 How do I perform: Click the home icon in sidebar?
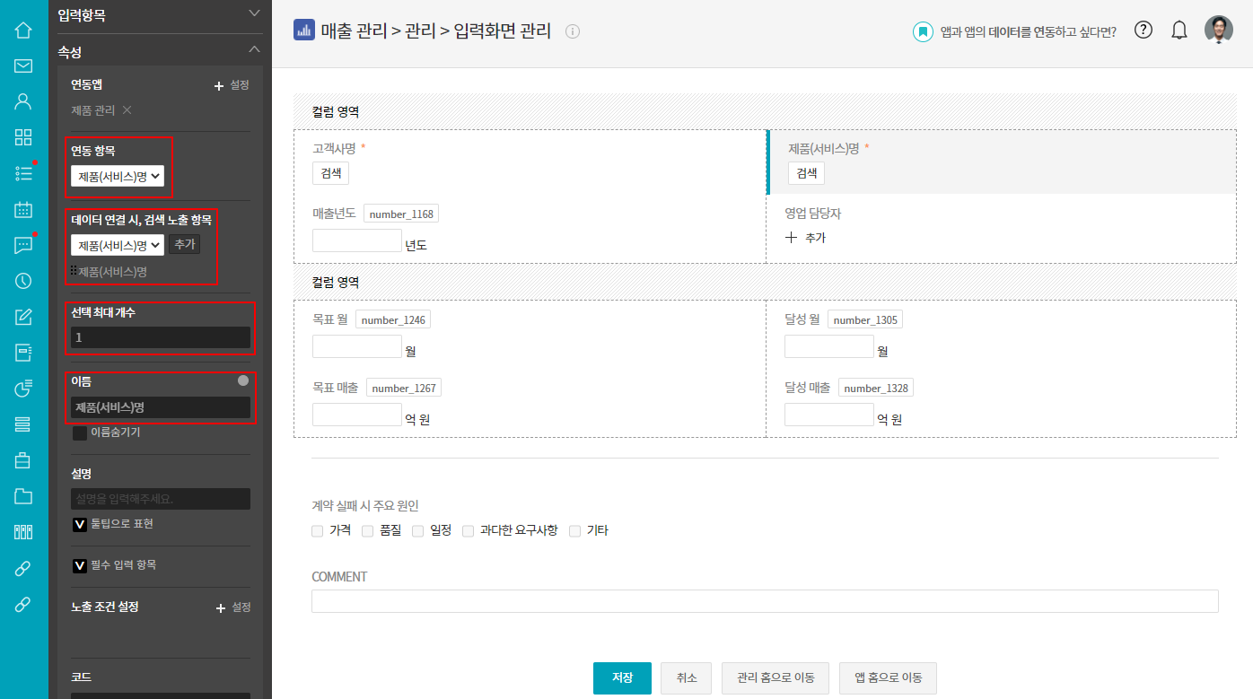click(x=23, y=31)
